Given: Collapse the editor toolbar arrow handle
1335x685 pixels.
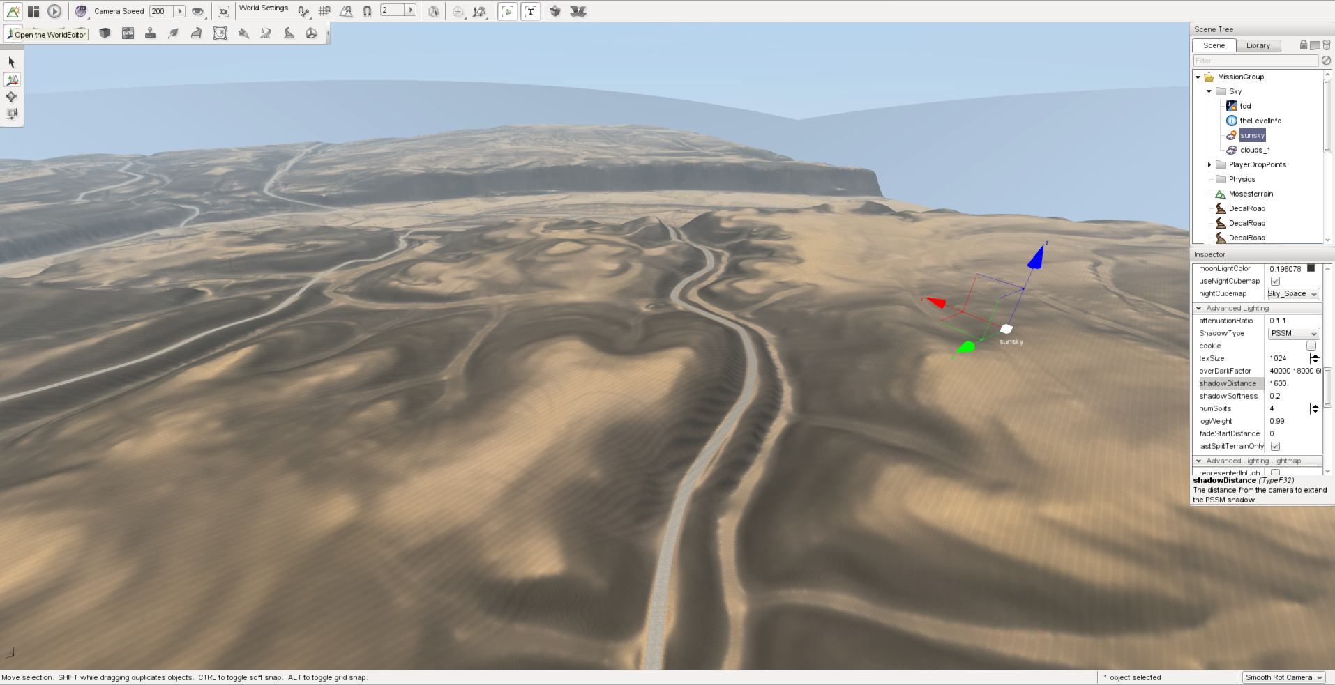Looking at the screenshot, I should (x=328, y=33).
